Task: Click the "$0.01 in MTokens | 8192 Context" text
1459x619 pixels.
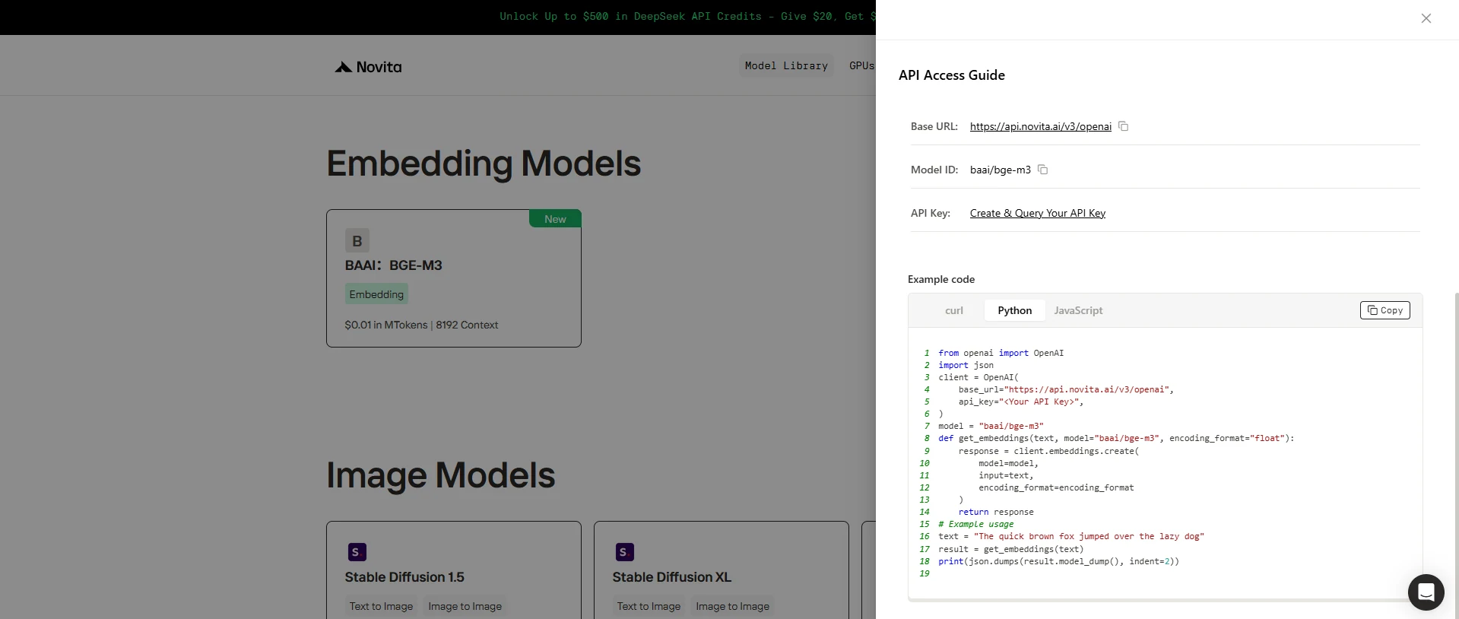Action: [x=421, y=325]
